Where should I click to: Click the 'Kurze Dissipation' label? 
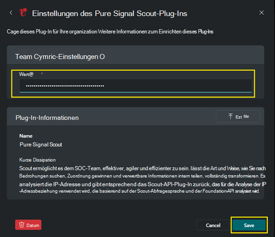(38, 160)
